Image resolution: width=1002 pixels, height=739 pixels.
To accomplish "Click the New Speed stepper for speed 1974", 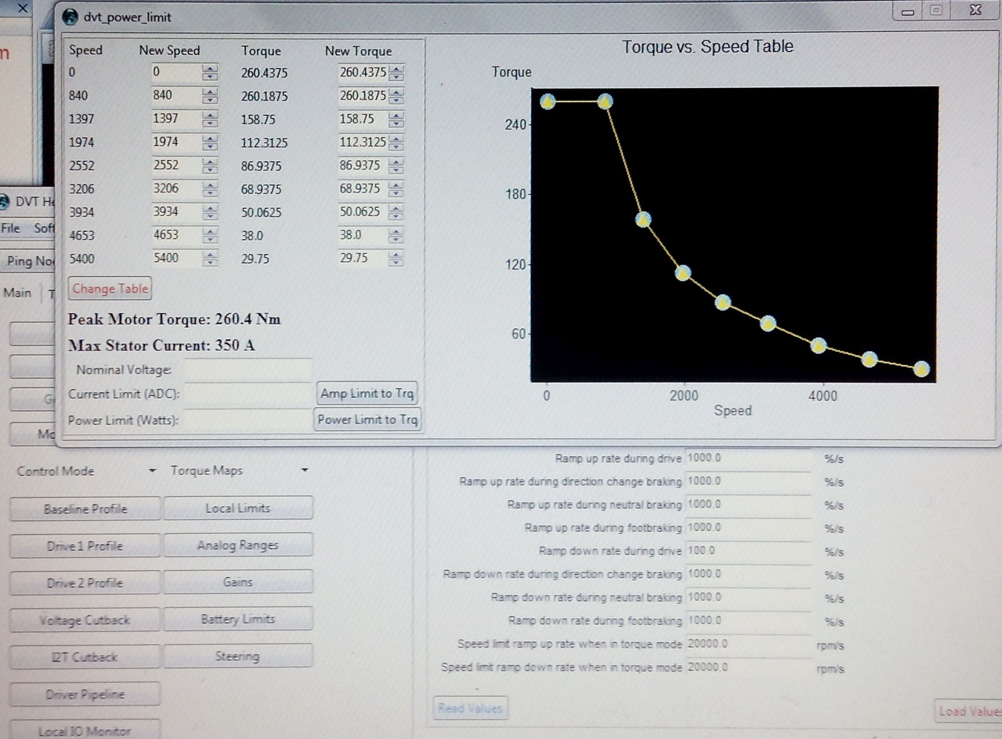I will (x=210, y=142).
